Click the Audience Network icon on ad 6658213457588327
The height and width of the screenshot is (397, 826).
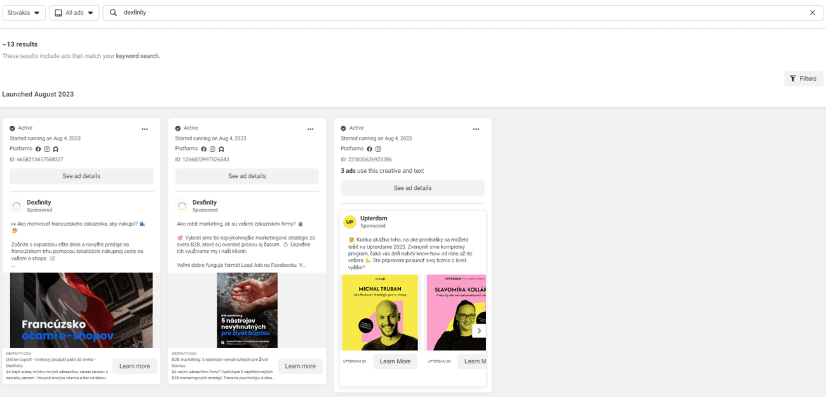(56, 149)
